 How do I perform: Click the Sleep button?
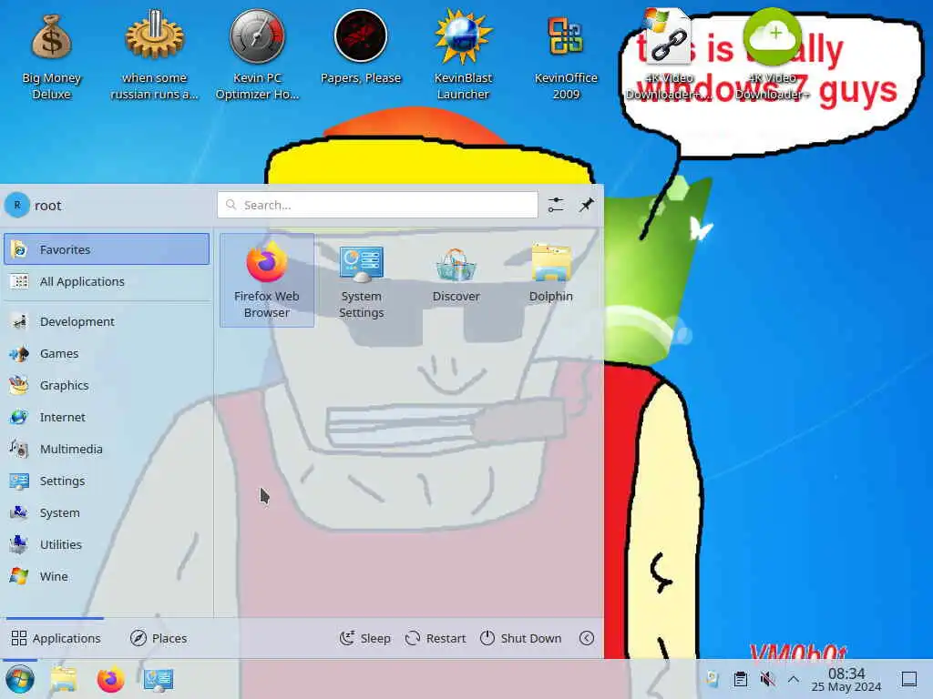tap(365, 638)
